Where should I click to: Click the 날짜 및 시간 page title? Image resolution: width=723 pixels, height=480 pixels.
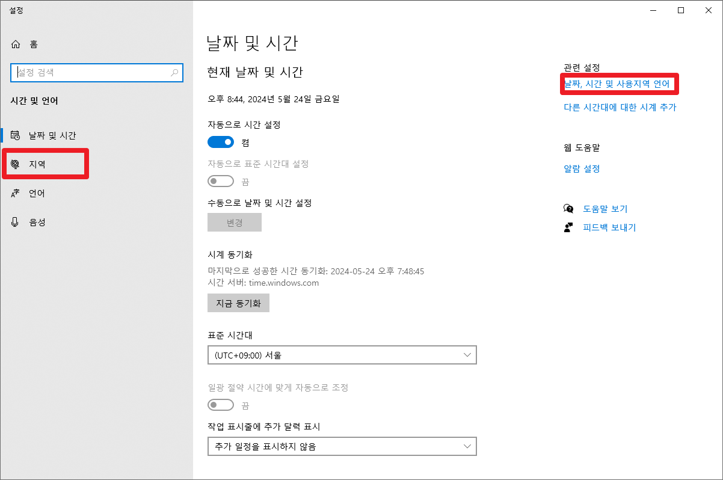252,43
